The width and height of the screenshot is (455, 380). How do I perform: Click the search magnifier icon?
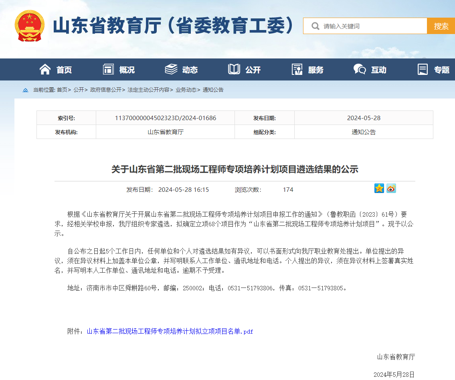click(x=315, y=26)
